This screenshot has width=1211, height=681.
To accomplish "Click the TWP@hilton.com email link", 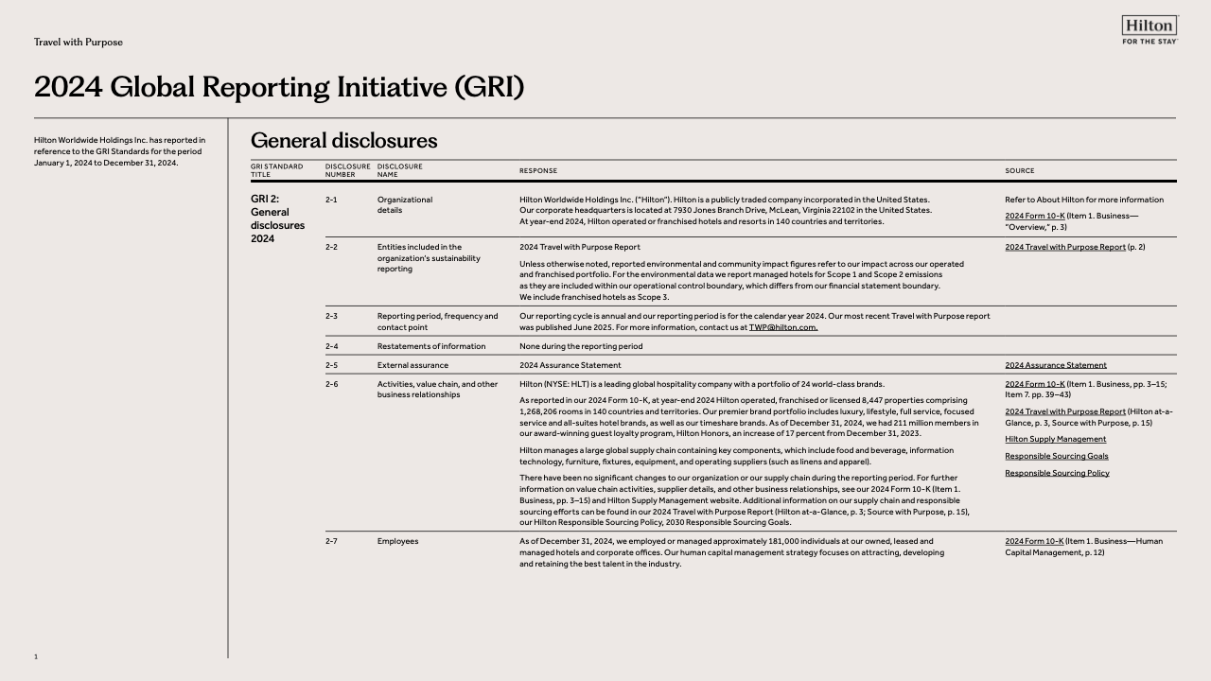I will coord(782,327).
